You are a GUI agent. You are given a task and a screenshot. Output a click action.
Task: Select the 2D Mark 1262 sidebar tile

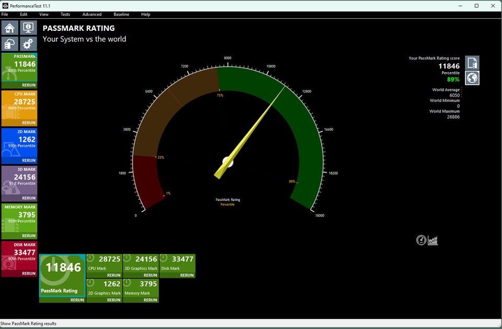[19, 143]
